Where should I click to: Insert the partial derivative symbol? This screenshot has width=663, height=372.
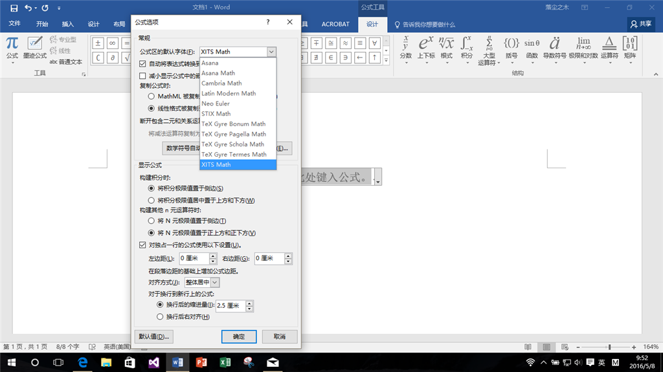click(x=112, y=58)
